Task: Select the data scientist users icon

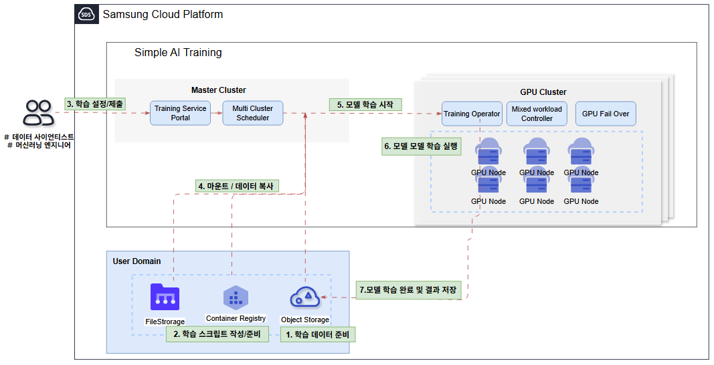Action: coord(38,113)
